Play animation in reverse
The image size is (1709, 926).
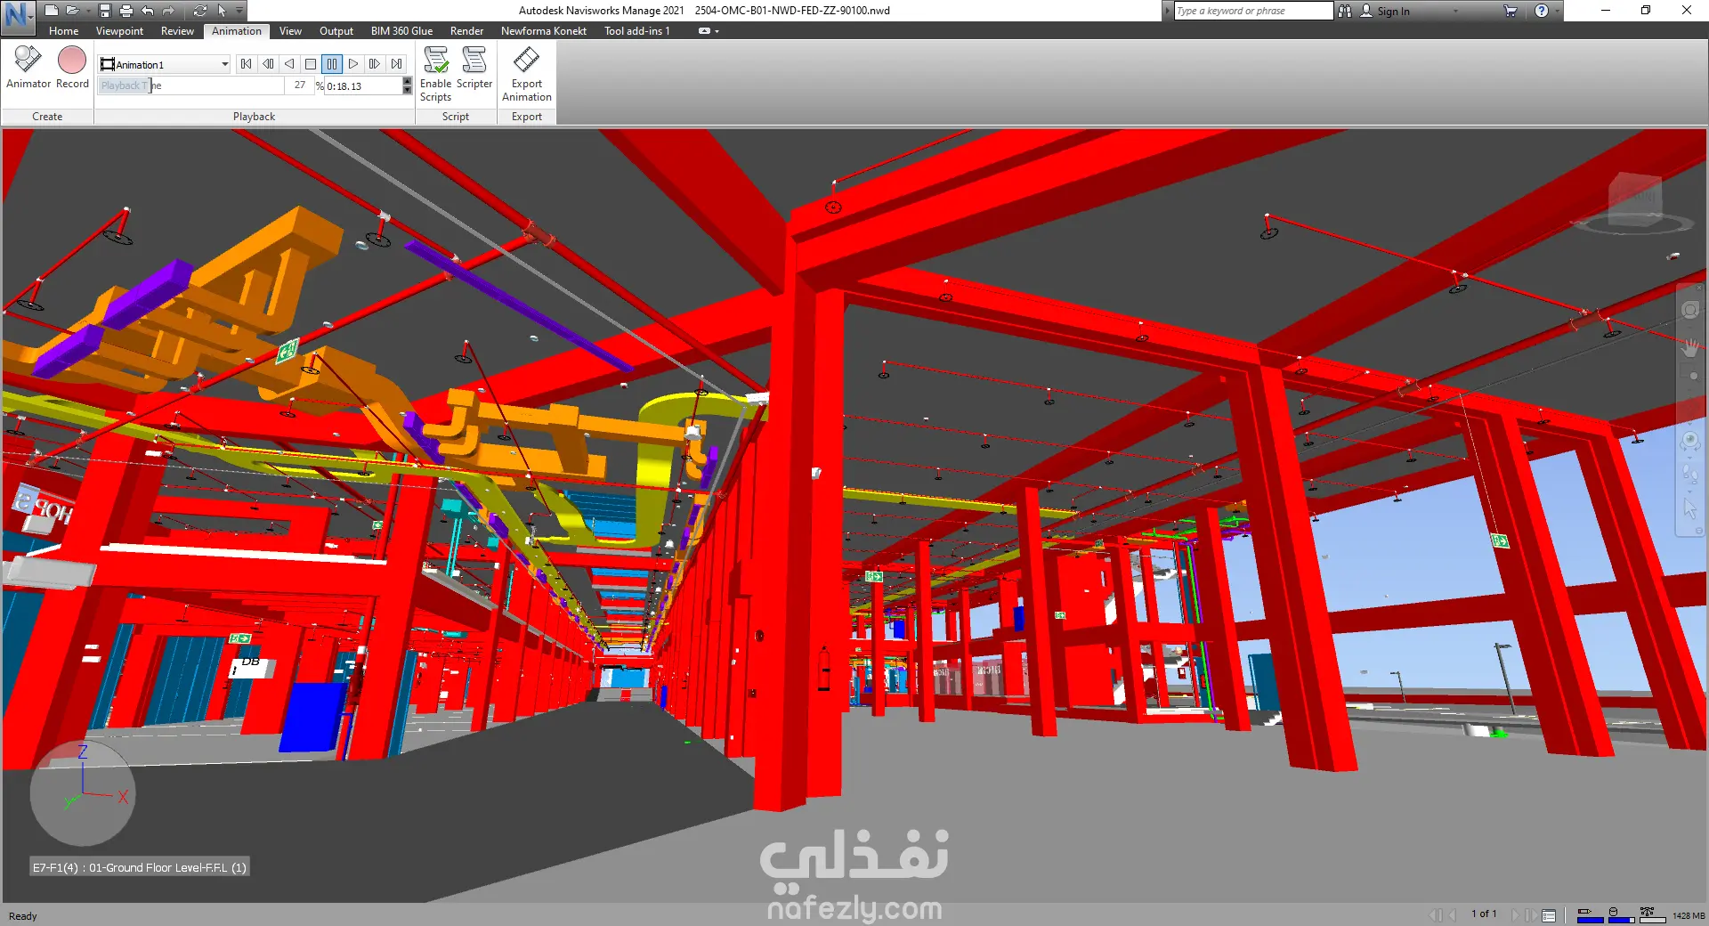289,64
